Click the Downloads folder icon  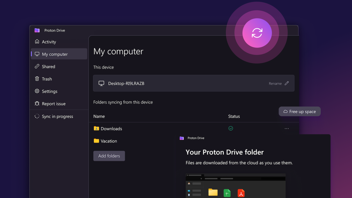[96, 128]
